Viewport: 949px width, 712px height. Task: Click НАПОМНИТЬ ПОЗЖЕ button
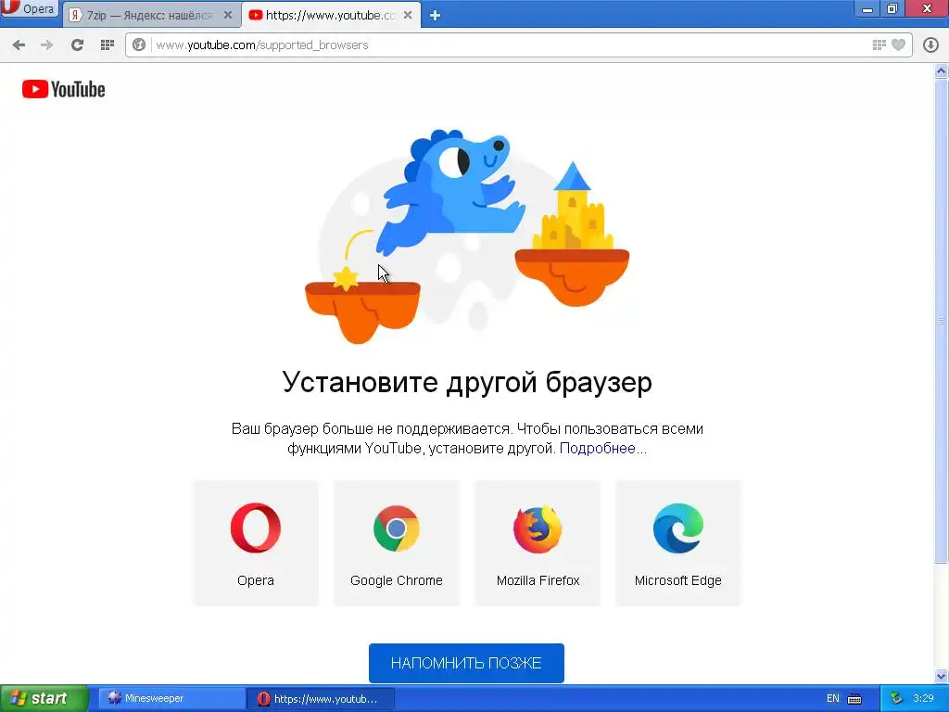(466, 663)
